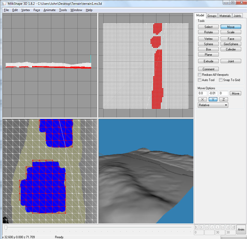Image resolution: width=247 pixels, height=239 pixels.
Task: Go to previous keyframe icon
Action: 202,227
